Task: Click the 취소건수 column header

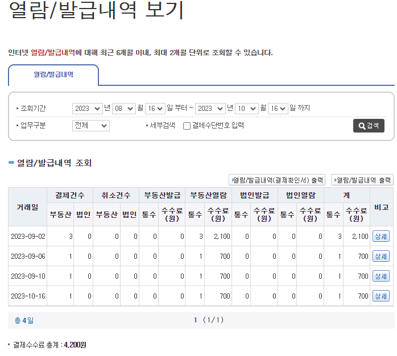Action: 116,195
